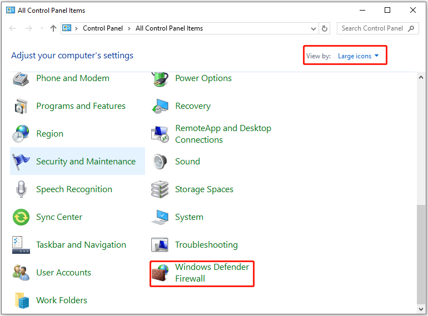Open the recent locations dropdown arrow

(x=42, y=28)
